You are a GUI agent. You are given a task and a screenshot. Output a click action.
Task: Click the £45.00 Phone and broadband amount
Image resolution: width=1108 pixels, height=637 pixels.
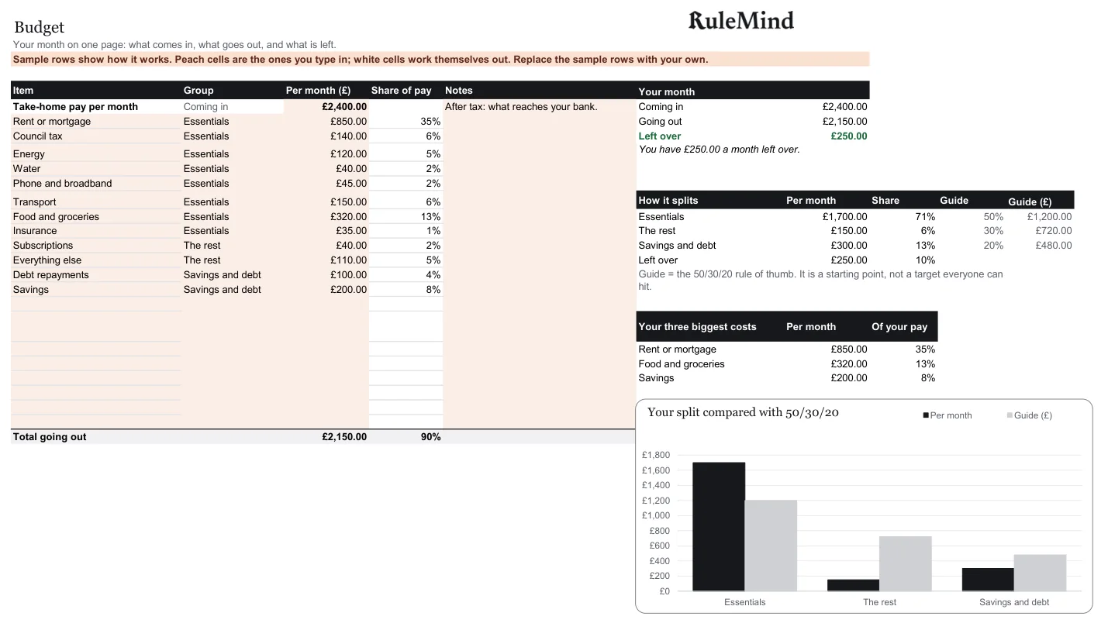[351, 184]
